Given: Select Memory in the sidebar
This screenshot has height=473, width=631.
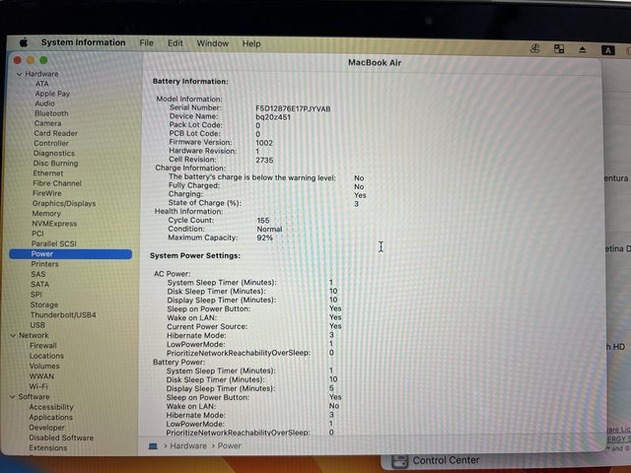Looking at the screenshot, I should 46,214.
